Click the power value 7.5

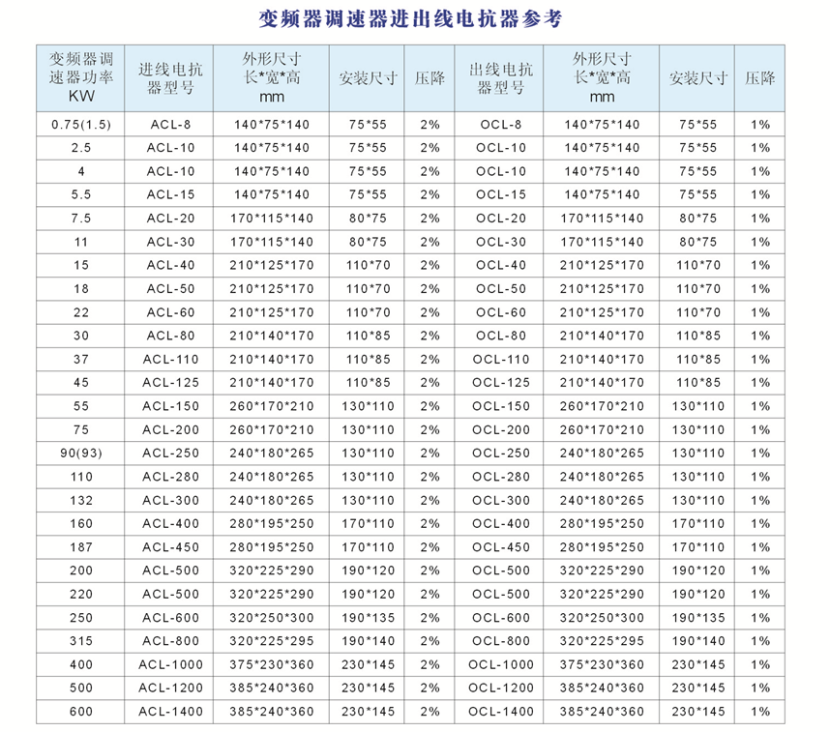click(81, 219)
